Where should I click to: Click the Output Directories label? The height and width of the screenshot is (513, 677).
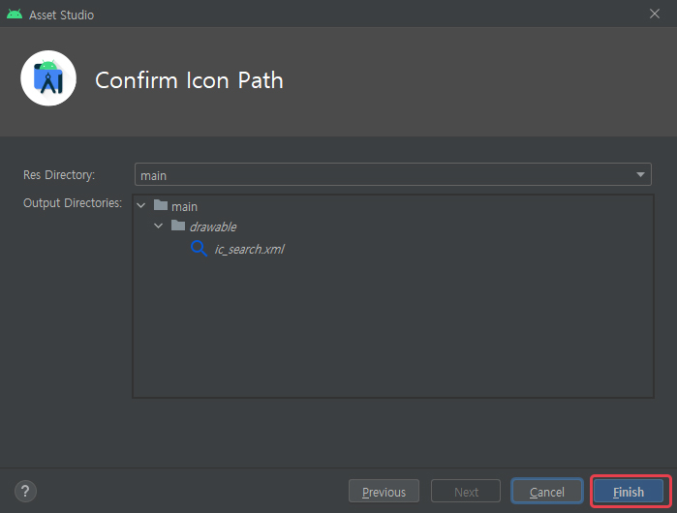73,203
